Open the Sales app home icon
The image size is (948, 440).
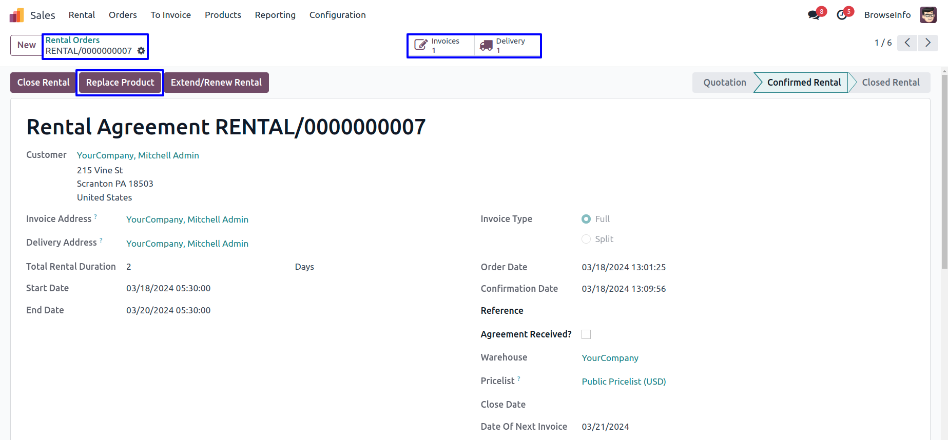pyautogui.click(x=16, y=15)
